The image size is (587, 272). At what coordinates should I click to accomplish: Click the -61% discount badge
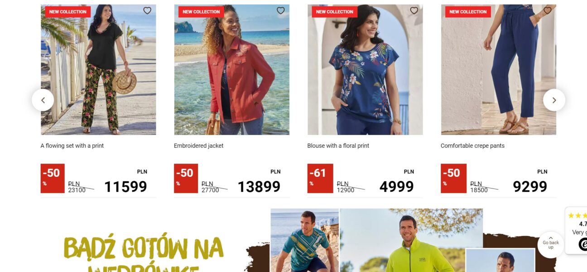(320, 178)
